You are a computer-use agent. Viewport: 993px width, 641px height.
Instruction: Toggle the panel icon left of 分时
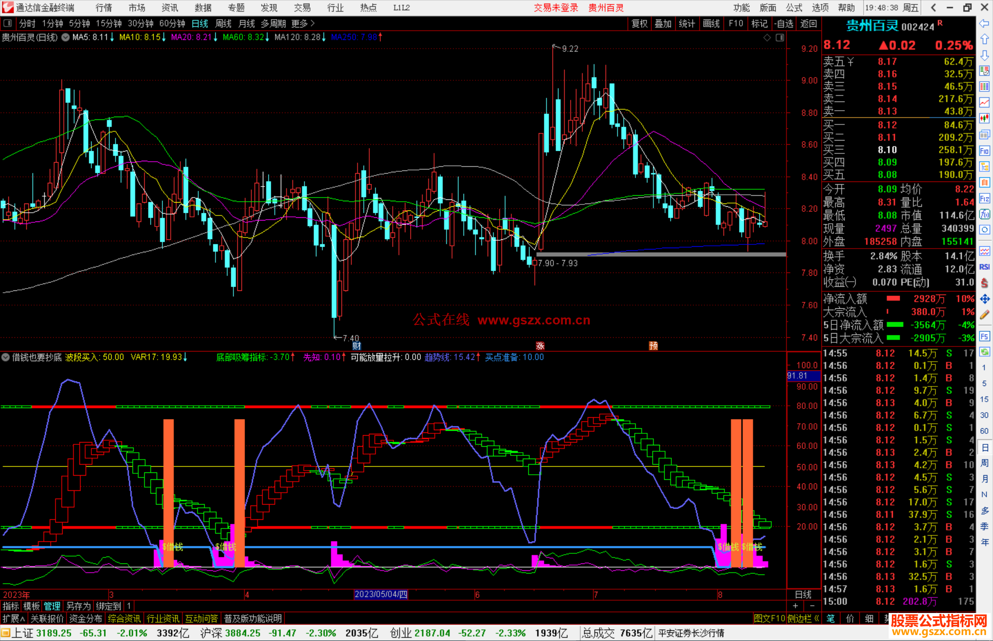(7, 23)
